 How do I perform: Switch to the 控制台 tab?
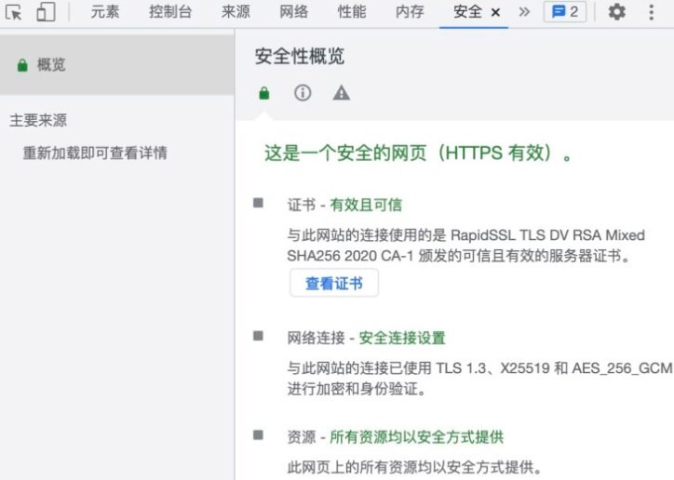pyautogui.click(x=170, y=11)
